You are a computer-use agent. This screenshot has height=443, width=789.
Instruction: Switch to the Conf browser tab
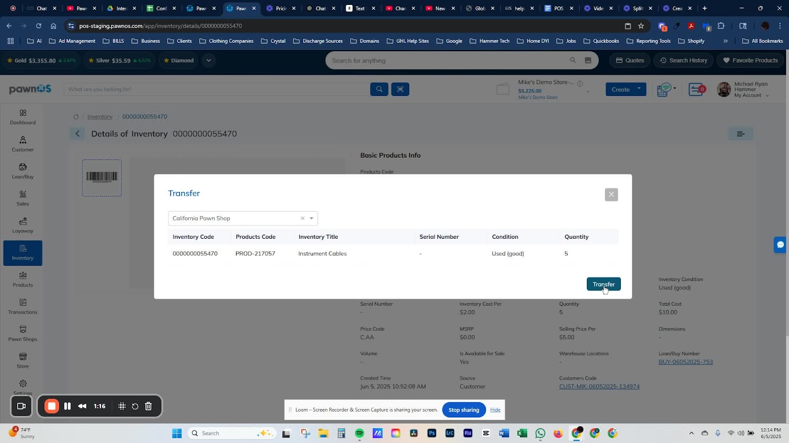pos(161,8)
